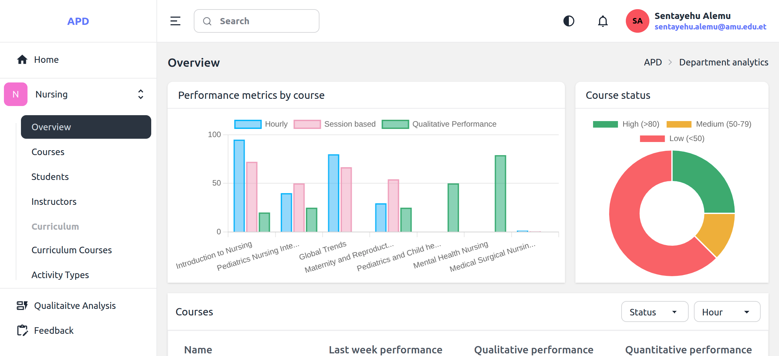Click the pink N department icon
The image size is (779, 356).
[x=15, y=94]
